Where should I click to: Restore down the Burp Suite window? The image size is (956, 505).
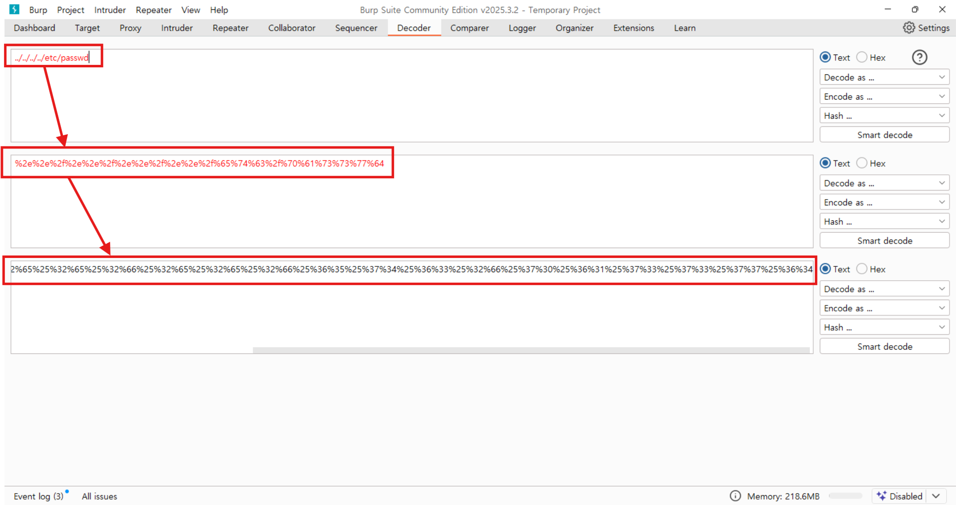click(x=915, y=9)
